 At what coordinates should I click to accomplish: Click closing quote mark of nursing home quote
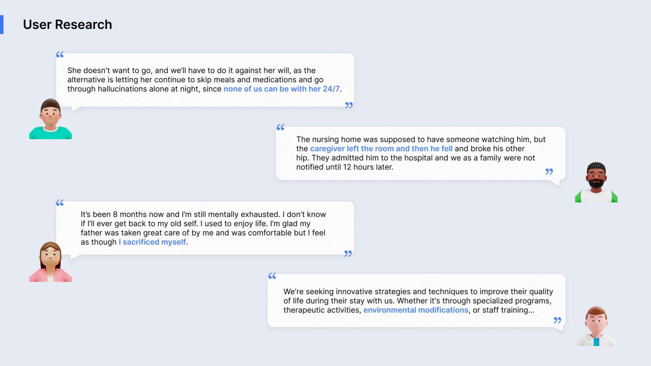click(x=549, y=172)
